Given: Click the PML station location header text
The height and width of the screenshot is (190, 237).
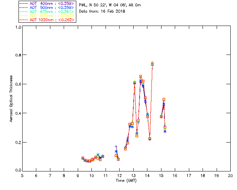Looking at the screenshot, I should click(x=110, y=5).
